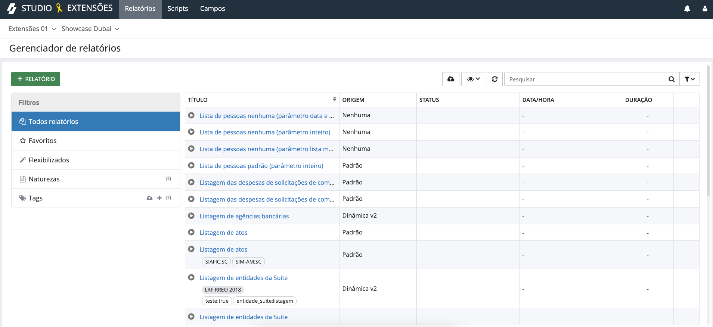Open the notifications bell

click(687, 9)
